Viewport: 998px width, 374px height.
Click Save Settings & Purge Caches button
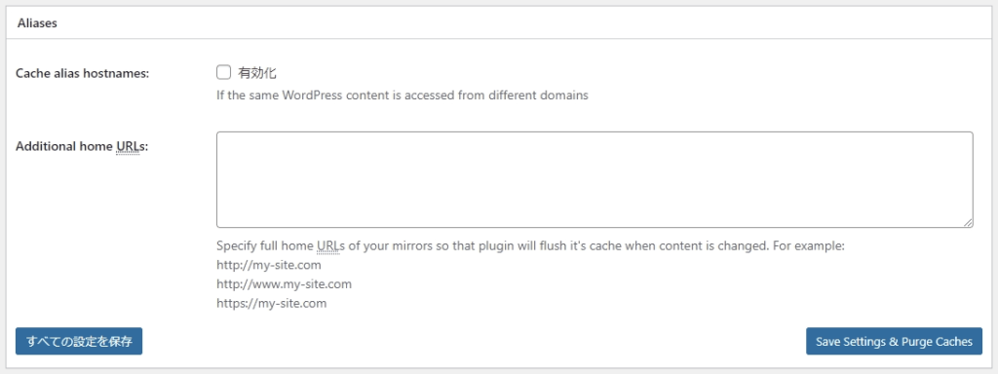coord(895,342)
